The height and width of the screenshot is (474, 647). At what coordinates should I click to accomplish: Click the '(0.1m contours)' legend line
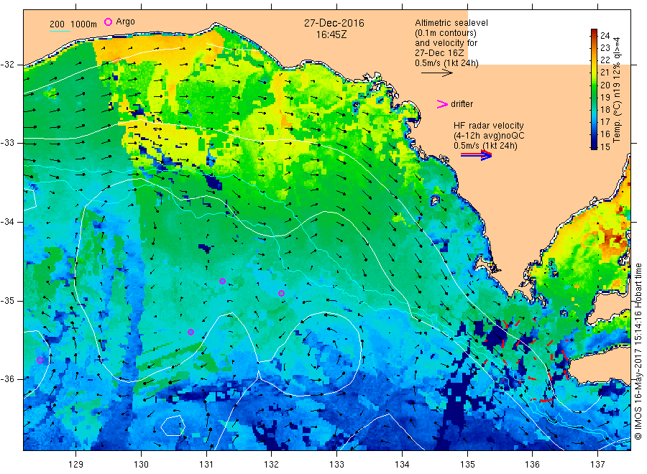pyautogui.click(x=446, y=33)
